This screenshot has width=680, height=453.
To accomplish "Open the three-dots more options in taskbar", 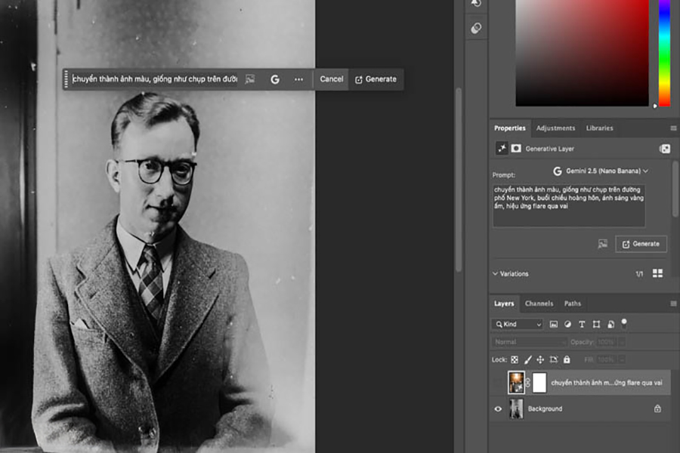I will [299, 79].
